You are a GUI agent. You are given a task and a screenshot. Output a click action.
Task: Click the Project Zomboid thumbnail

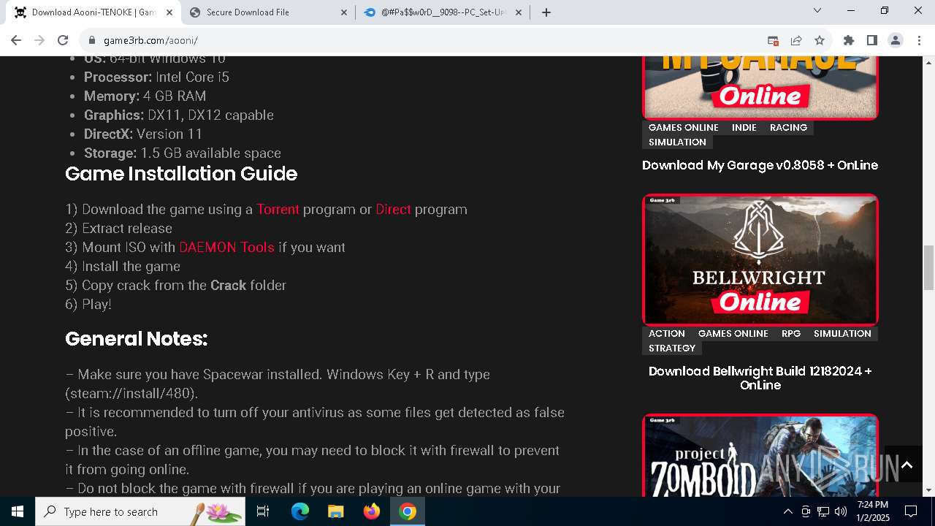point(760,455)
